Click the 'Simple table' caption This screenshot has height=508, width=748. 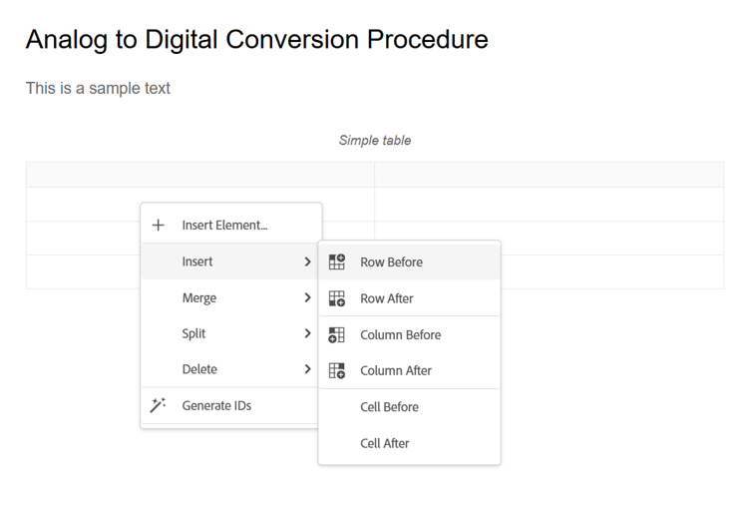[375, 141]
